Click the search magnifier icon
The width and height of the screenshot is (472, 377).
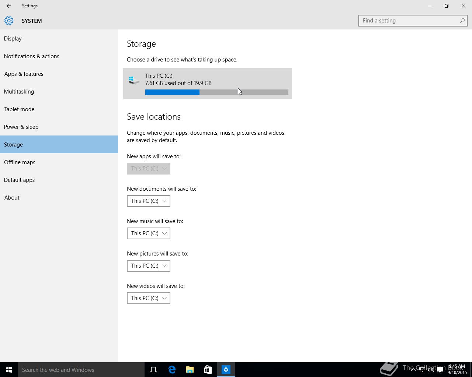tap(462, 21)
